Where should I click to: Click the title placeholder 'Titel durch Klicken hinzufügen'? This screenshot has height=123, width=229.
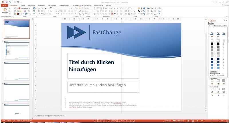pyautogui.click(x=103, y=66)
